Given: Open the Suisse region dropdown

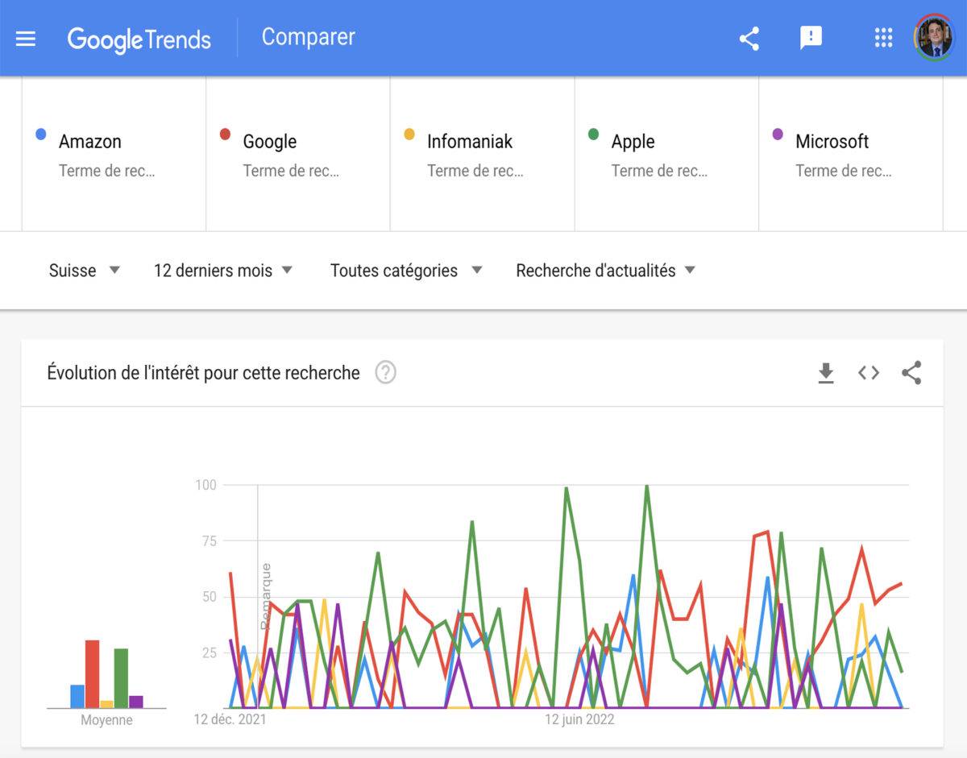Looking at the screenshot, I should tap(85, 271).
